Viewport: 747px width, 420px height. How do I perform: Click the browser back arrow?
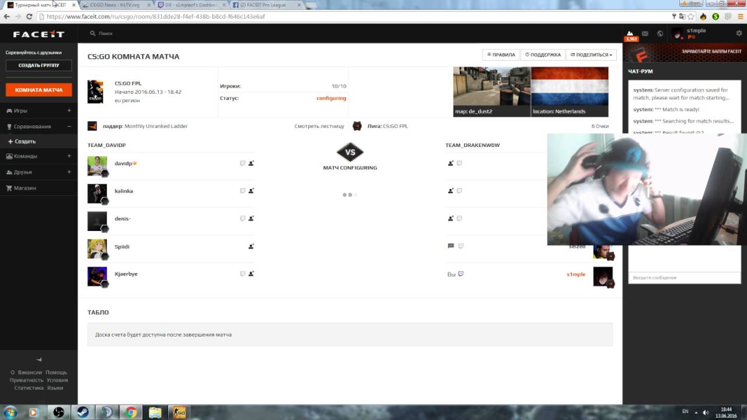click(x=6, y=16)
